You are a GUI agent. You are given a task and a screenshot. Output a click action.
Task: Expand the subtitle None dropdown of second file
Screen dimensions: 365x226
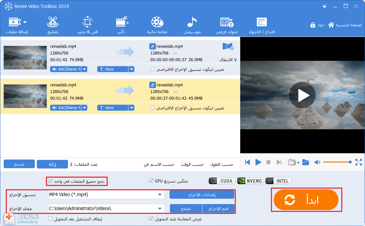coord(131,108)
